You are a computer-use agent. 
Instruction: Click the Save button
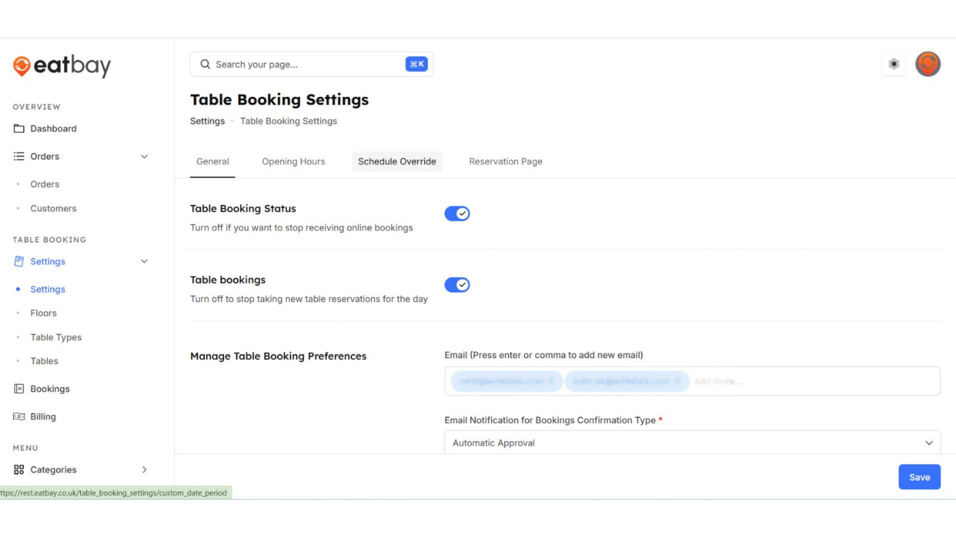point(919,477)
